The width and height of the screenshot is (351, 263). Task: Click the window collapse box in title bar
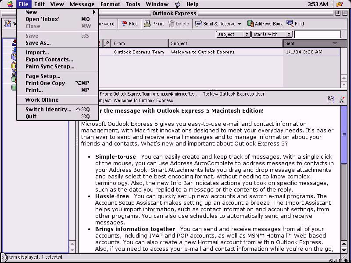tap(345, 14)
